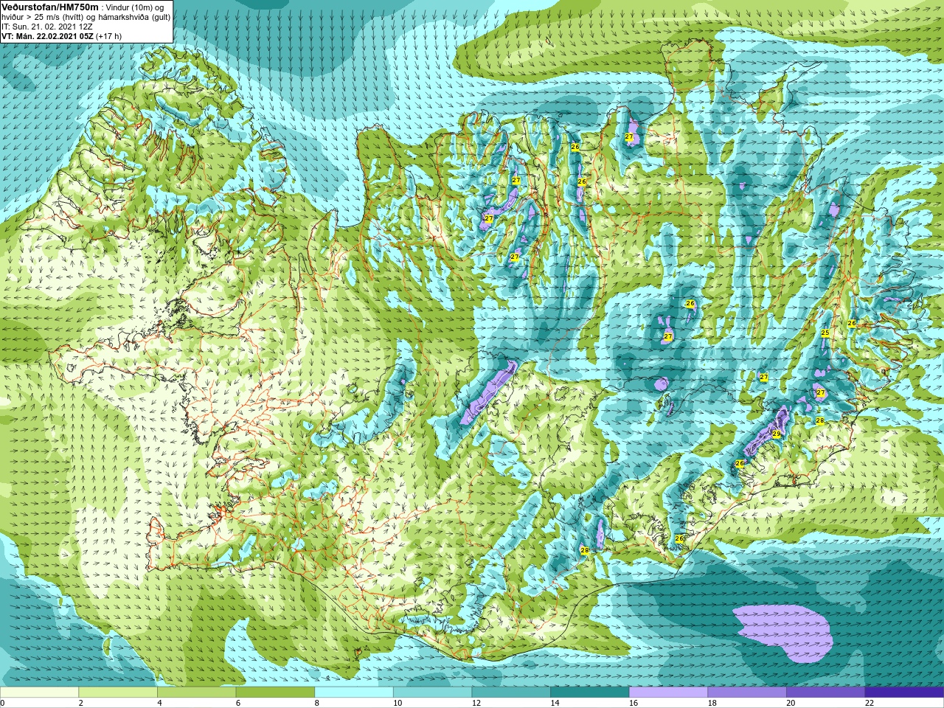This screenshot has width=944, height=708.
Task: Choose the above-22 m/s dark indigo legend swatch
Action: coord(905,693)
